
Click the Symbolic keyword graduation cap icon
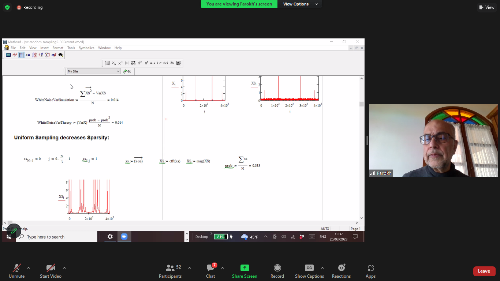point(60,55)
